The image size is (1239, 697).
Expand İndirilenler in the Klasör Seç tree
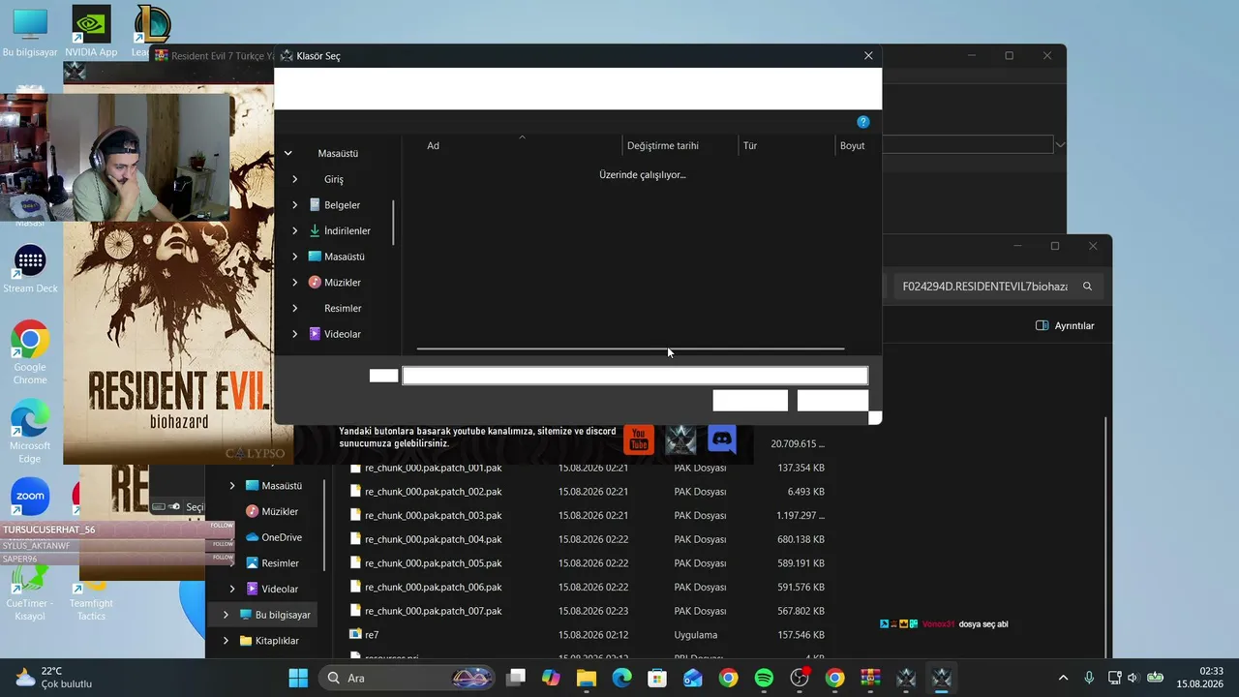coord(294,231)
